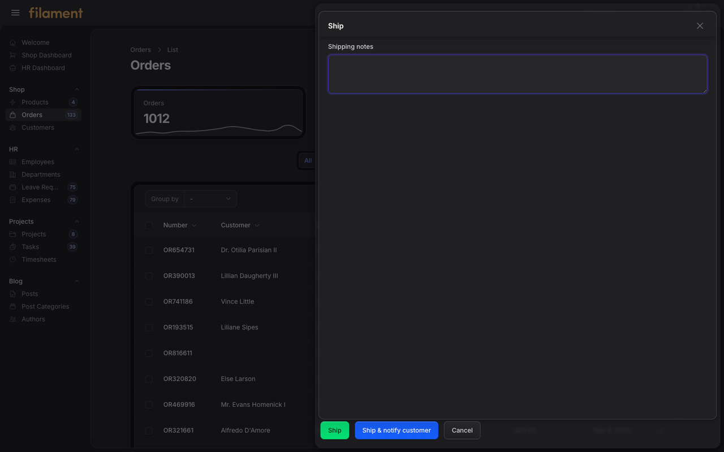Sort by the Number column header
724x452 pixels.
[x=180, y=225]
